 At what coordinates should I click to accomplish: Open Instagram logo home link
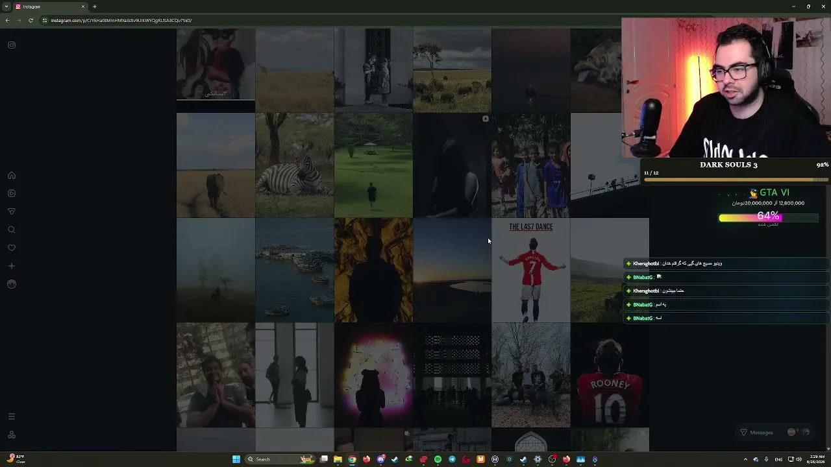click(x=12, y=45)
